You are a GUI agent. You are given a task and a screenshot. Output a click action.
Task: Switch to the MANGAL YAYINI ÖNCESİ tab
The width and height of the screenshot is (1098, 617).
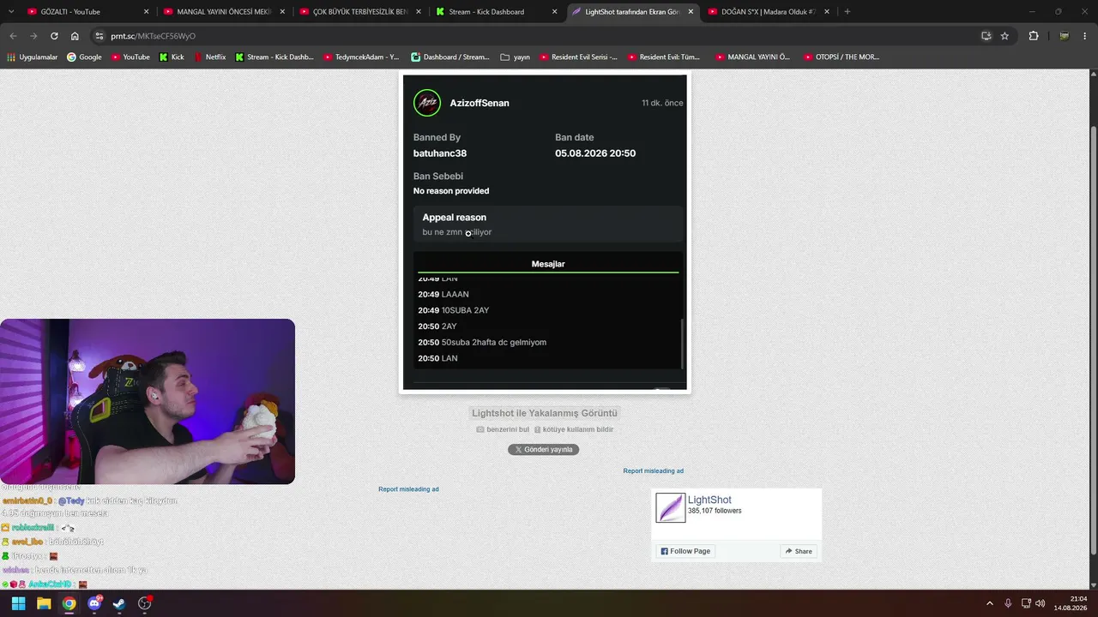tap(225, 12)
